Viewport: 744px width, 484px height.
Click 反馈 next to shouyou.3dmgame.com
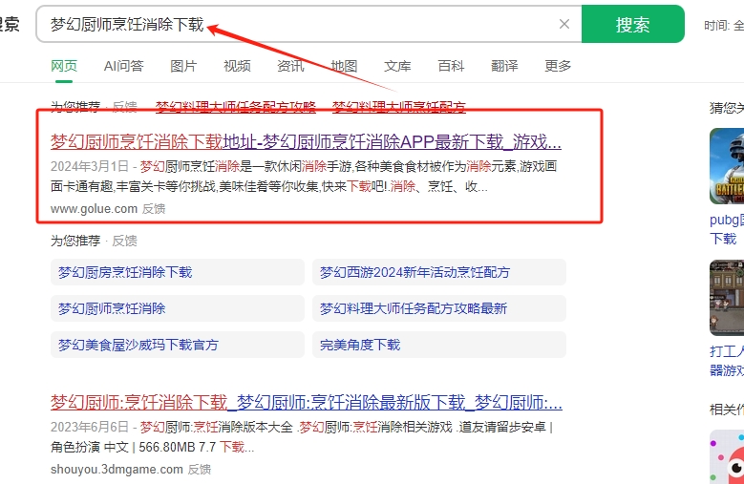tap(200, 470)
